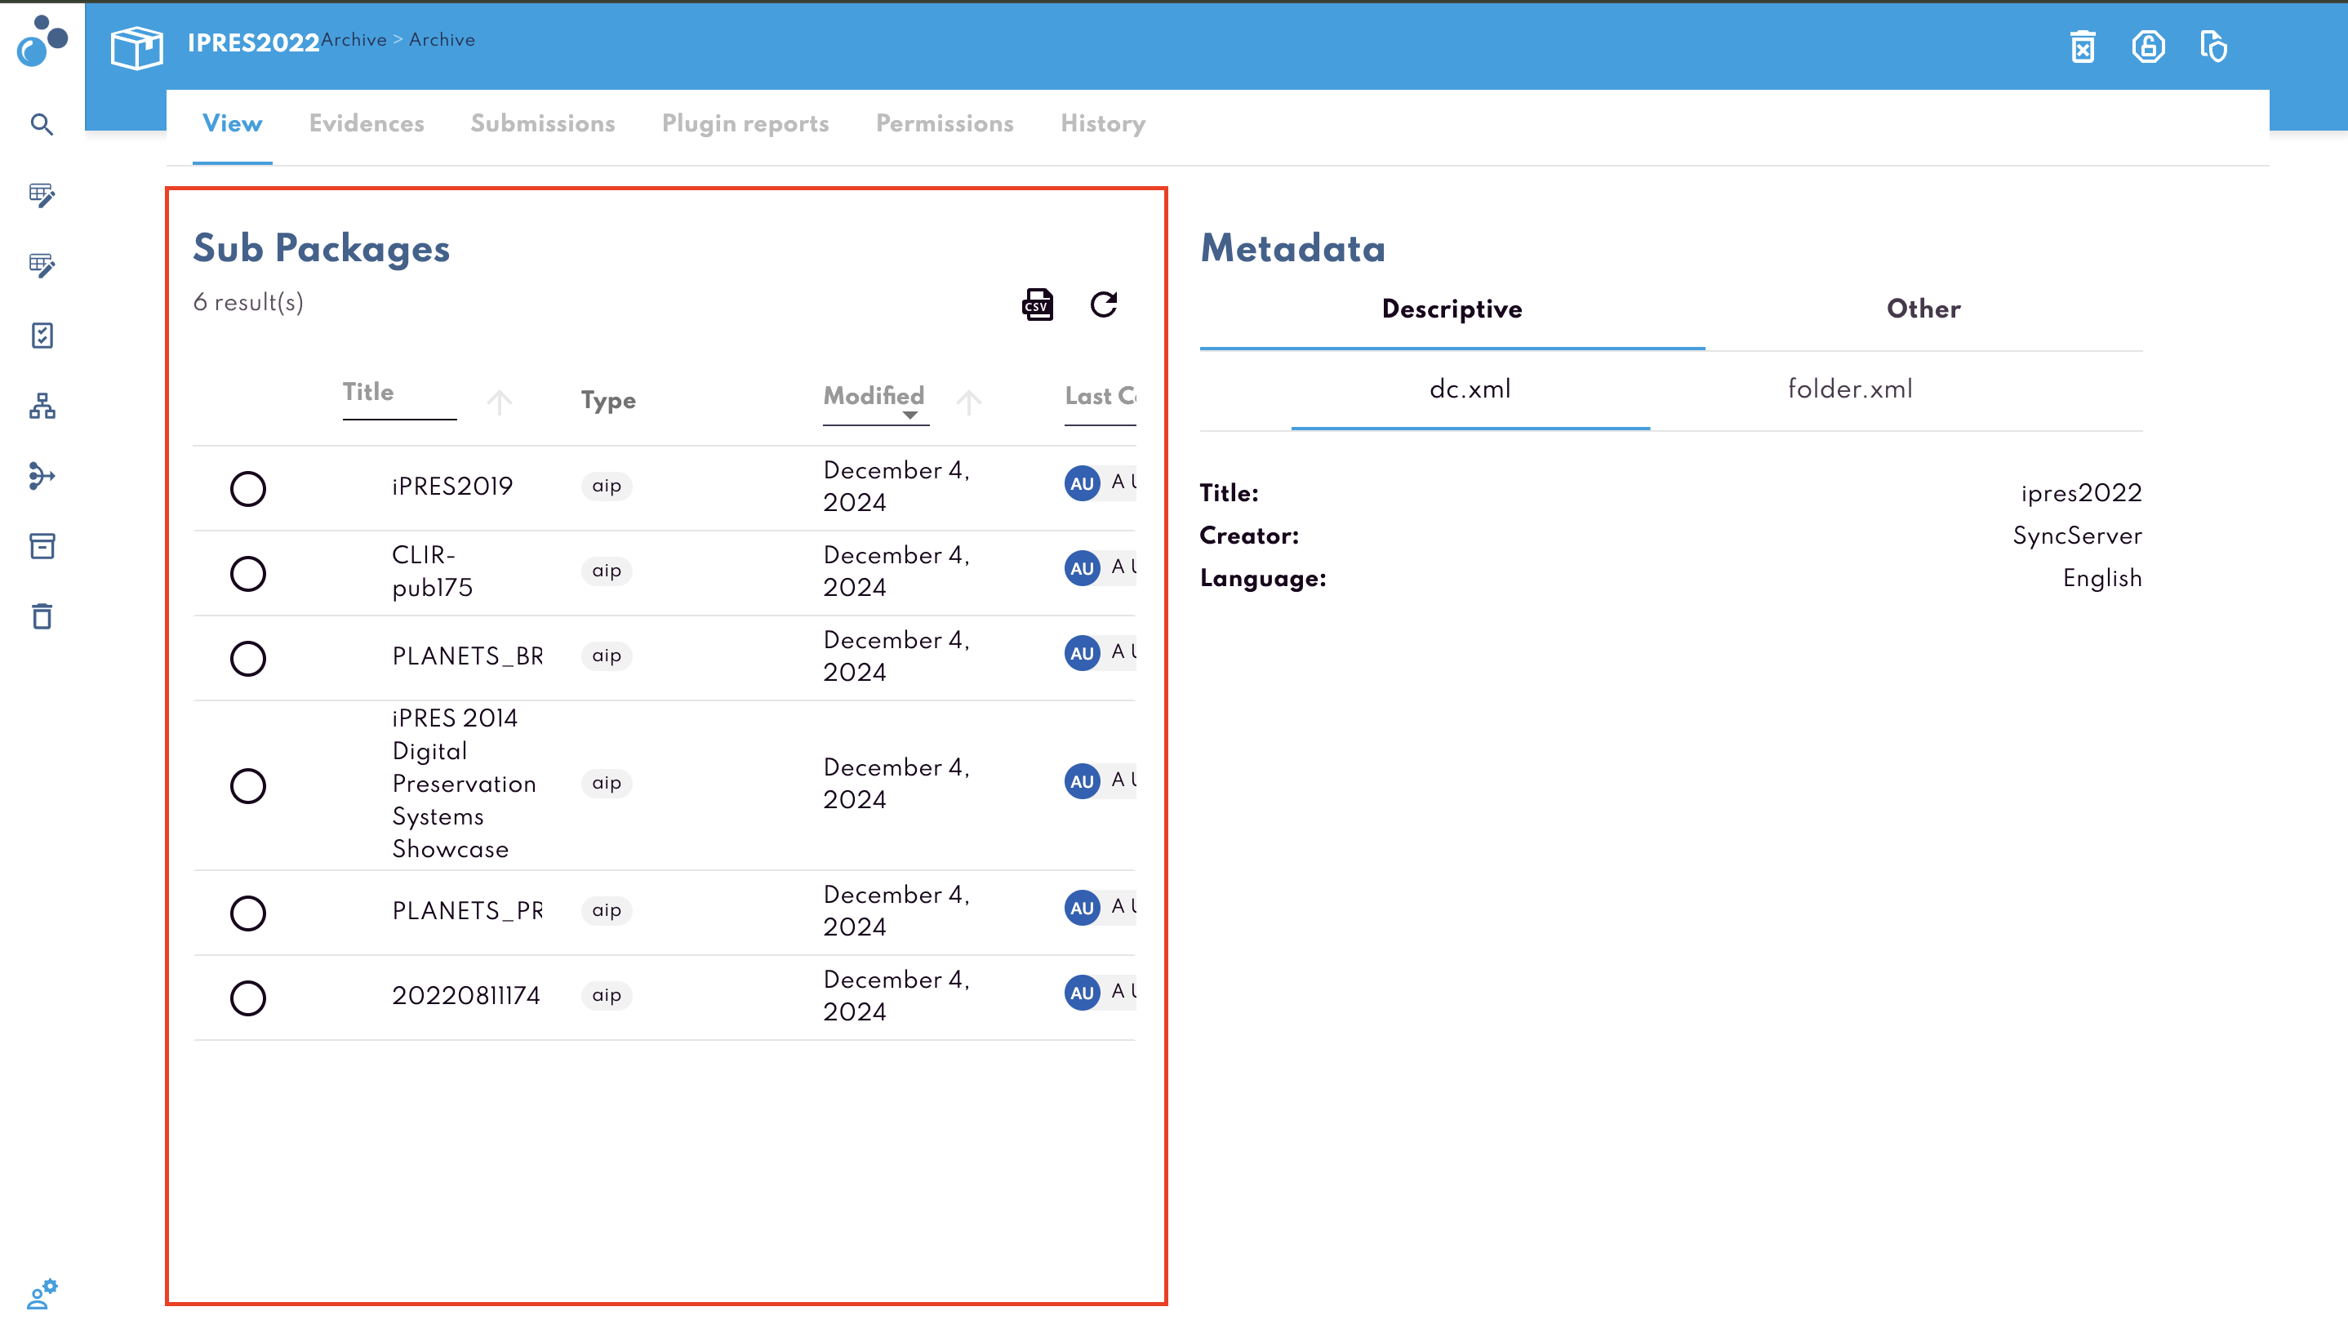Viewport: 2348px width, 1329px height.
Task: Click the Language value English
Action: (x=2102, y=579)
